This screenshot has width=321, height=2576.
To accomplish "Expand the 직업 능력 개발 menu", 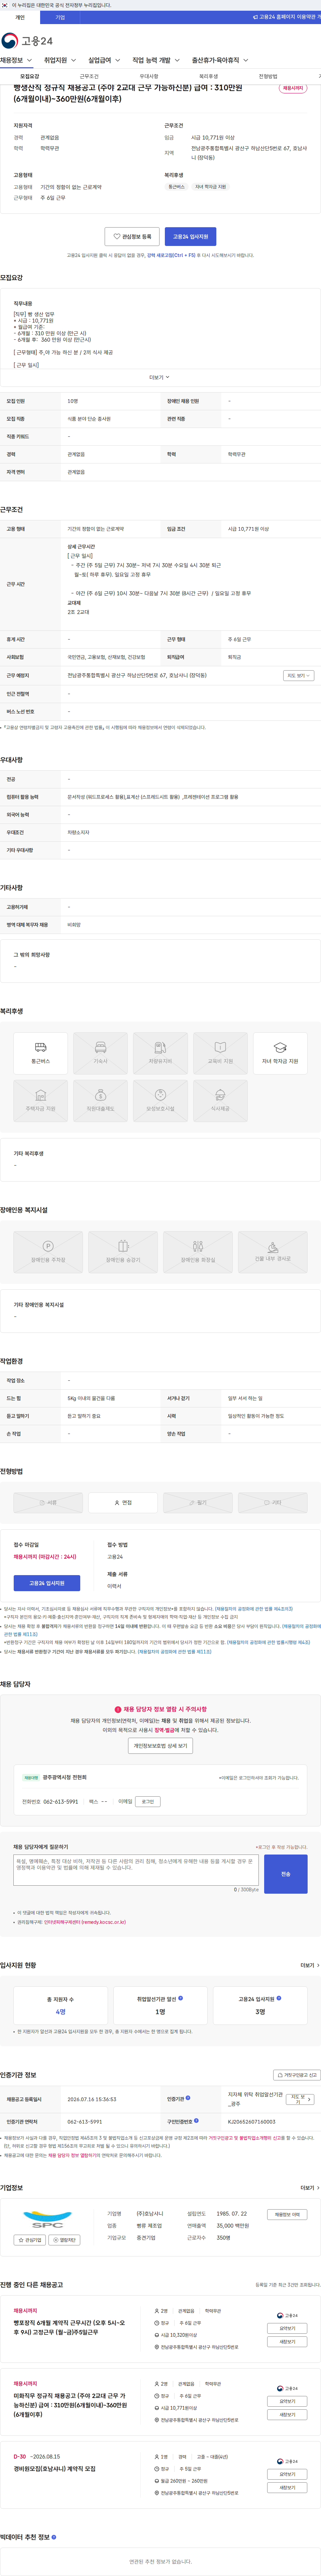I will [x=156, y=60].
